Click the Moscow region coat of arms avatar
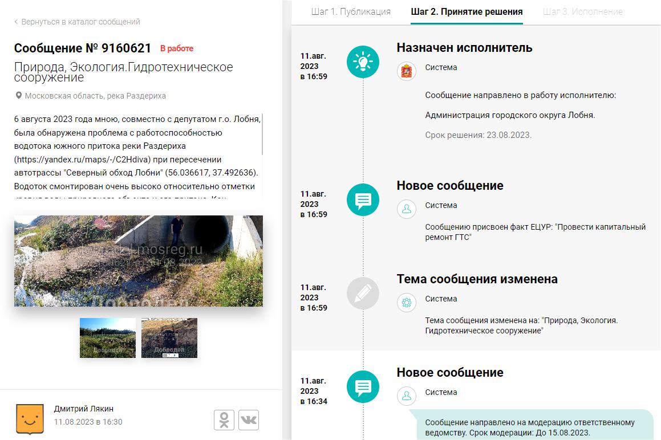 click(x=407, y=71)
